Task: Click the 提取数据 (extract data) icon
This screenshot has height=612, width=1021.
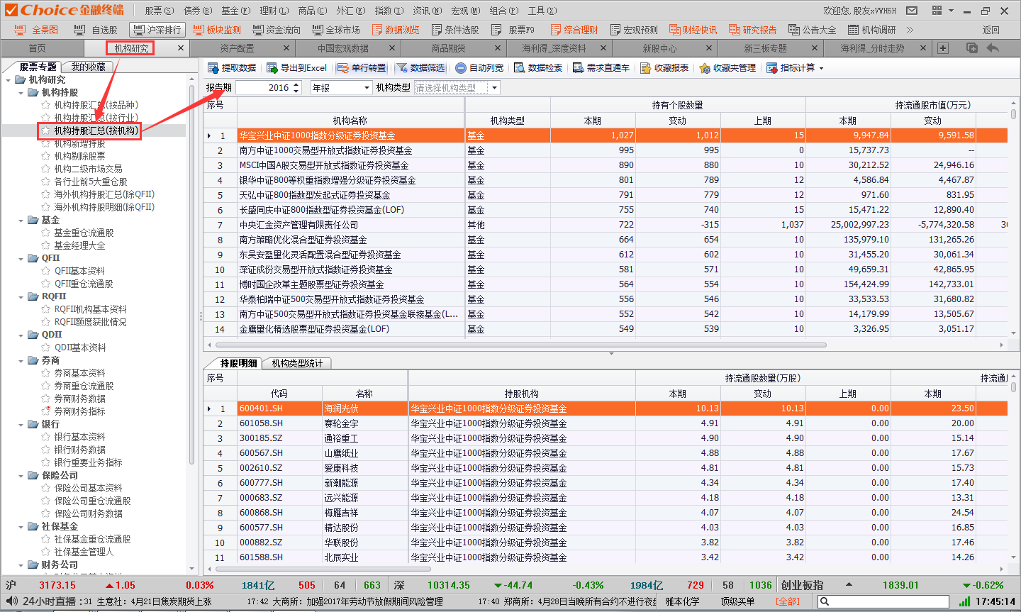Action: (213, 68)
